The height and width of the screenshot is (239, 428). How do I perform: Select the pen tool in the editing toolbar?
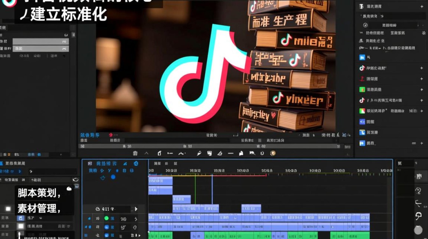pos(199,153)
